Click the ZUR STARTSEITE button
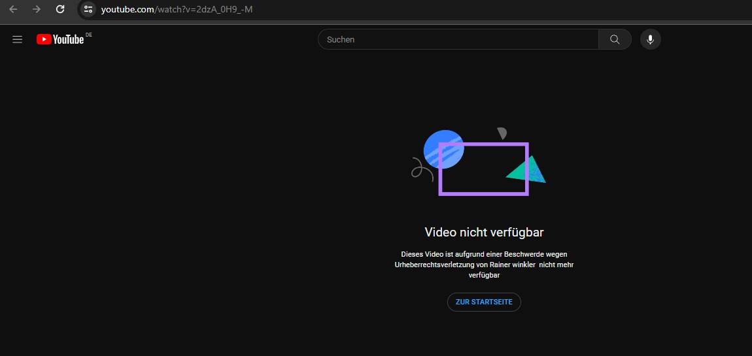This screenshot has width=752, height=356. click(x=484, y=302)
